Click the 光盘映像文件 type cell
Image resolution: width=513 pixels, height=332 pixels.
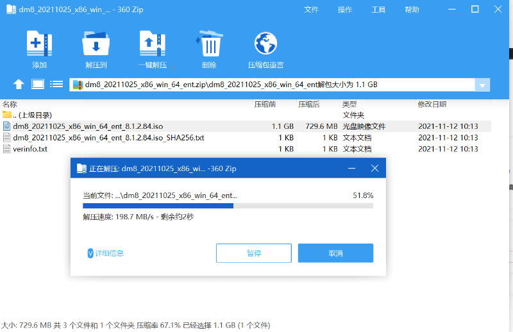[364, 126]
